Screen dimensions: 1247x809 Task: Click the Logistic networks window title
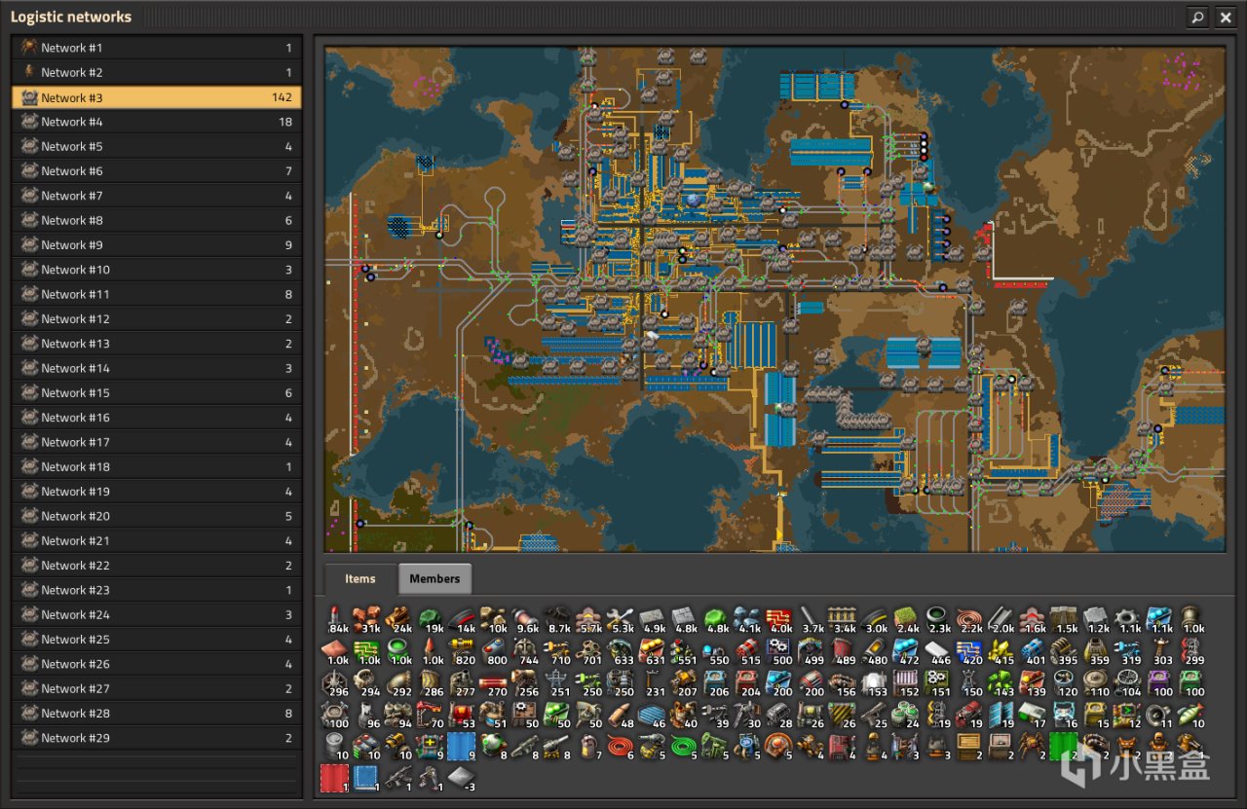[x=70, y=17]
